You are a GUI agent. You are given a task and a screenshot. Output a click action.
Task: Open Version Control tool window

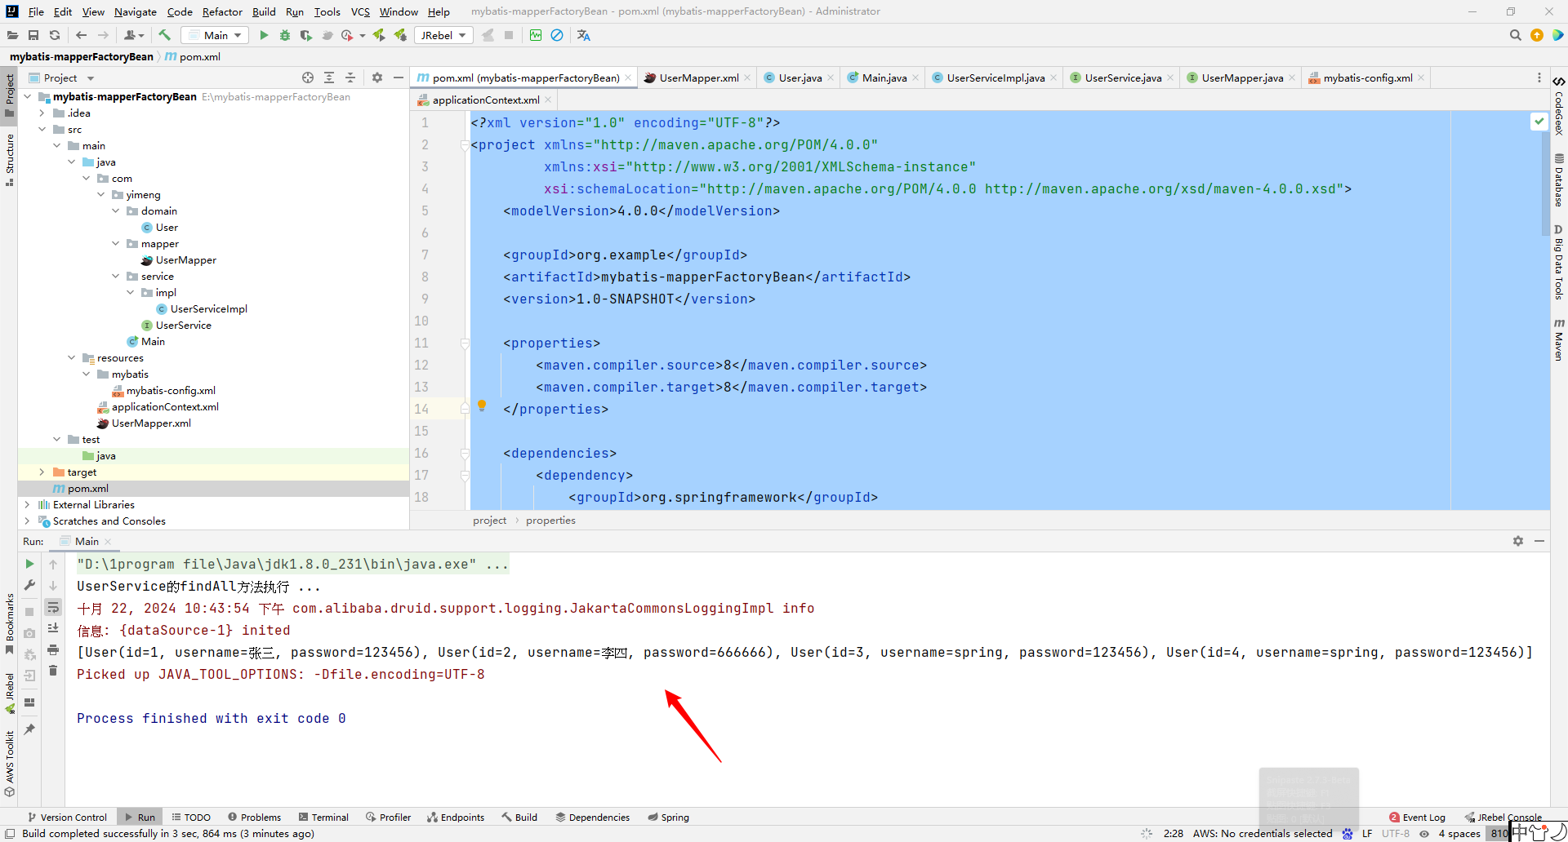point(67,817)
